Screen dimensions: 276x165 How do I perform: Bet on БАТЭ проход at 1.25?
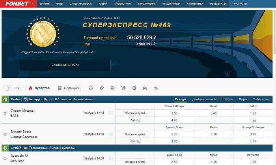click(253, 120)
